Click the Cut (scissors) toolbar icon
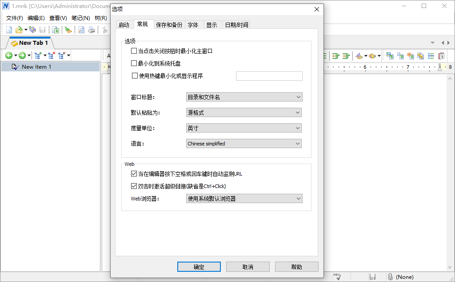The width and height of the screenshot is (455, 282). pyautogui.click(x=104, y=29)
